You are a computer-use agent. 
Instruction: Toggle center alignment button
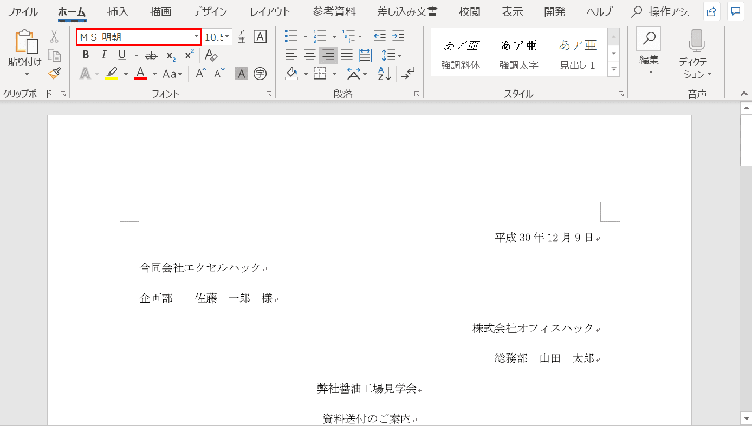pos(310,55)
